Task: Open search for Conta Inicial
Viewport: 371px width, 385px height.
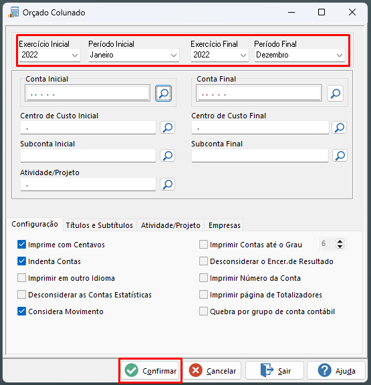Action: pyautogui.click(x=163, y=94)
